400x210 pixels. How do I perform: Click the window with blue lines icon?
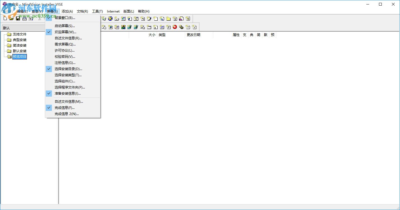[162, 27]
